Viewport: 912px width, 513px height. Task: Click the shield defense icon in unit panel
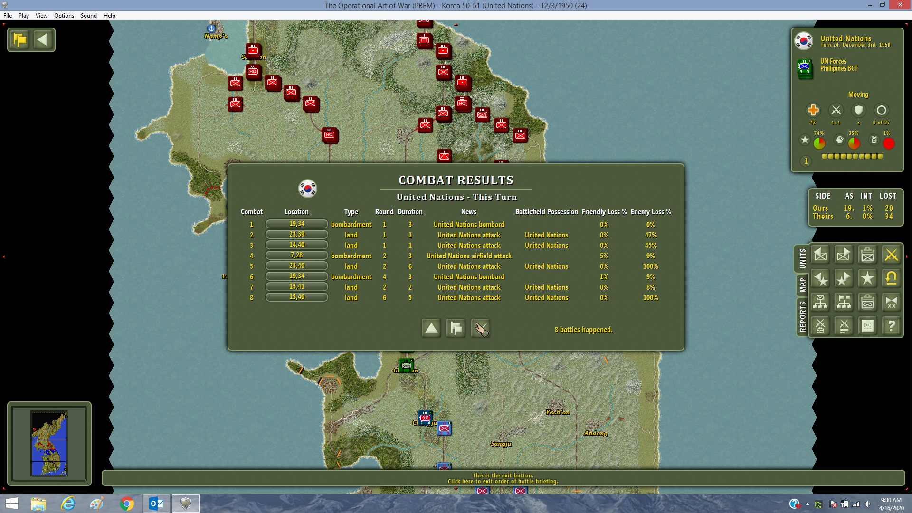(x=858, y=110)
